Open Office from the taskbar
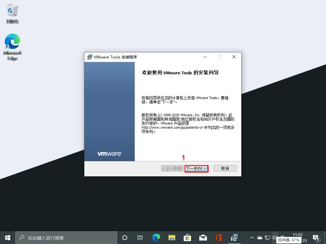 pos(219,238)
